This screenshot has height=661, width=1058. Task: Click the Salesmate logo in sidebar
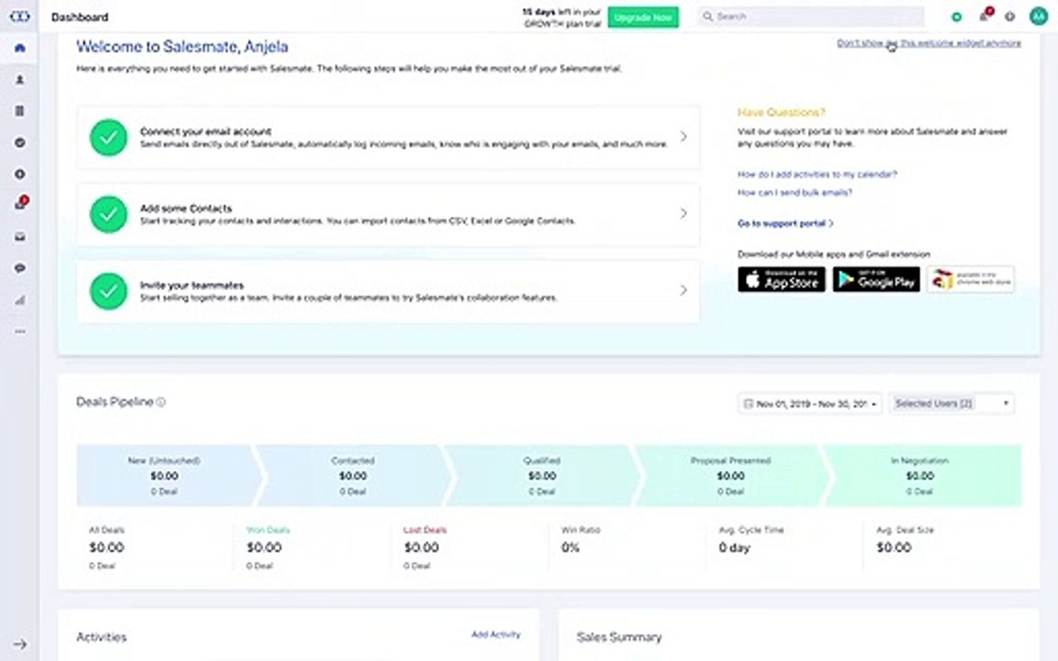pyautogui.click(x=19, y=17)
